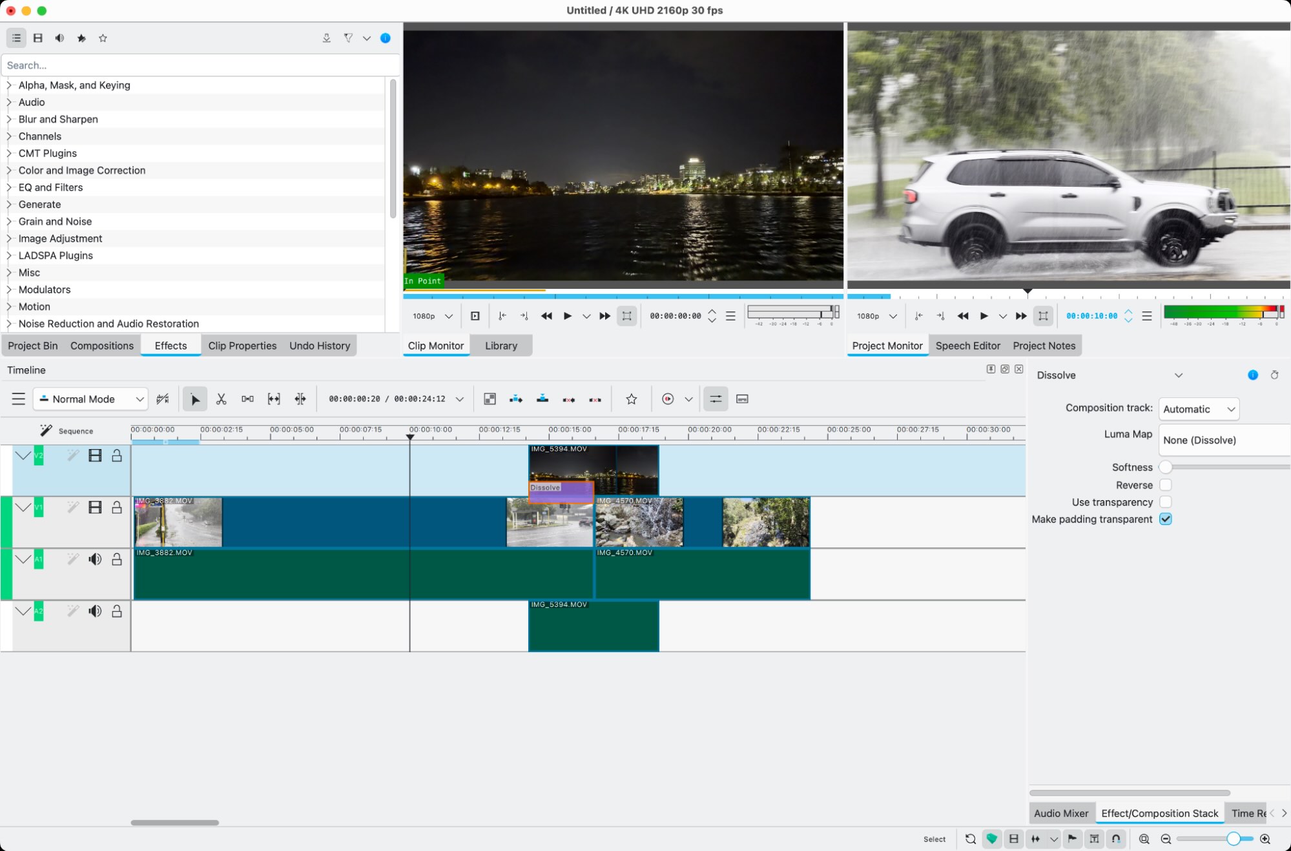Click the favorite effects star in the timeline toolbar
Screen dimensions: 1291x851
pyautogui.click(x=631, y=399)
